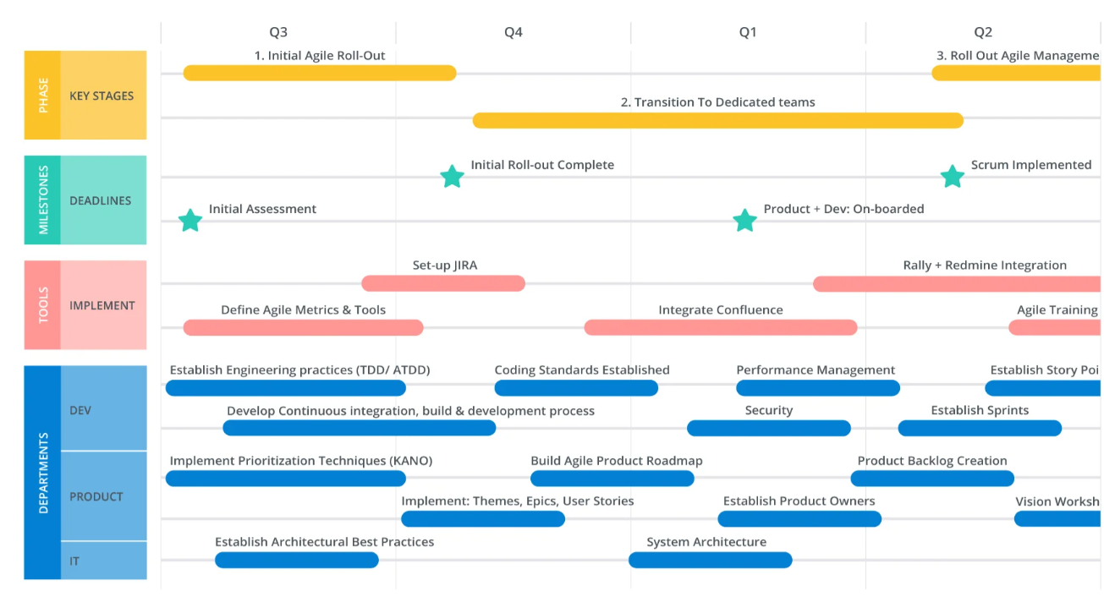The image size is (1104, 602).
Task: Select the Q1 column header
Action: click(x=748, y=32)
